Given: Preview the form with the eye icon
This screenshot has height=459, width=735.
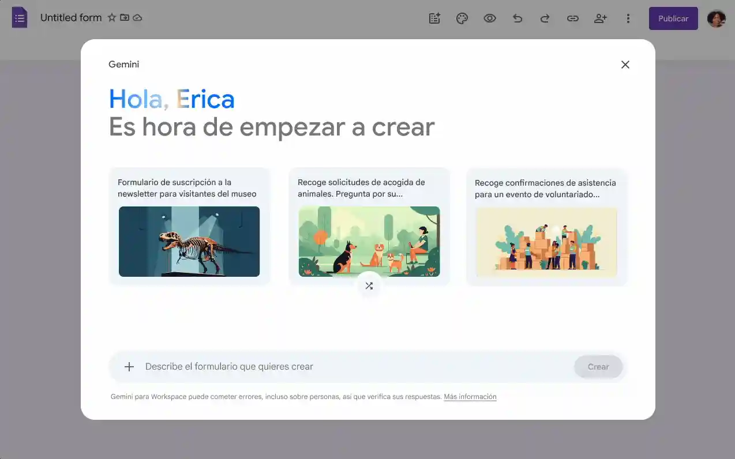Looking at the screenshot, I should tap(489, 18).
